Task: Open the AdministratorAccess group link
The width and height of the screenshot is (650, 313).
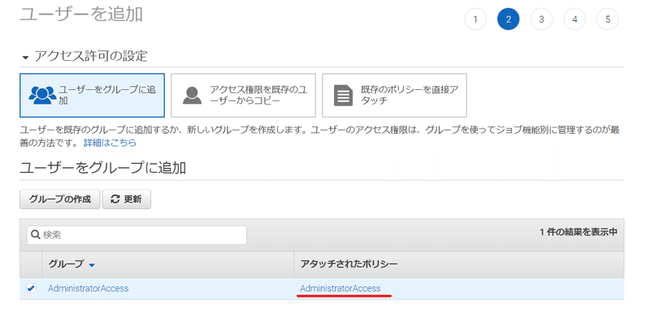Action: click(89, 289)
